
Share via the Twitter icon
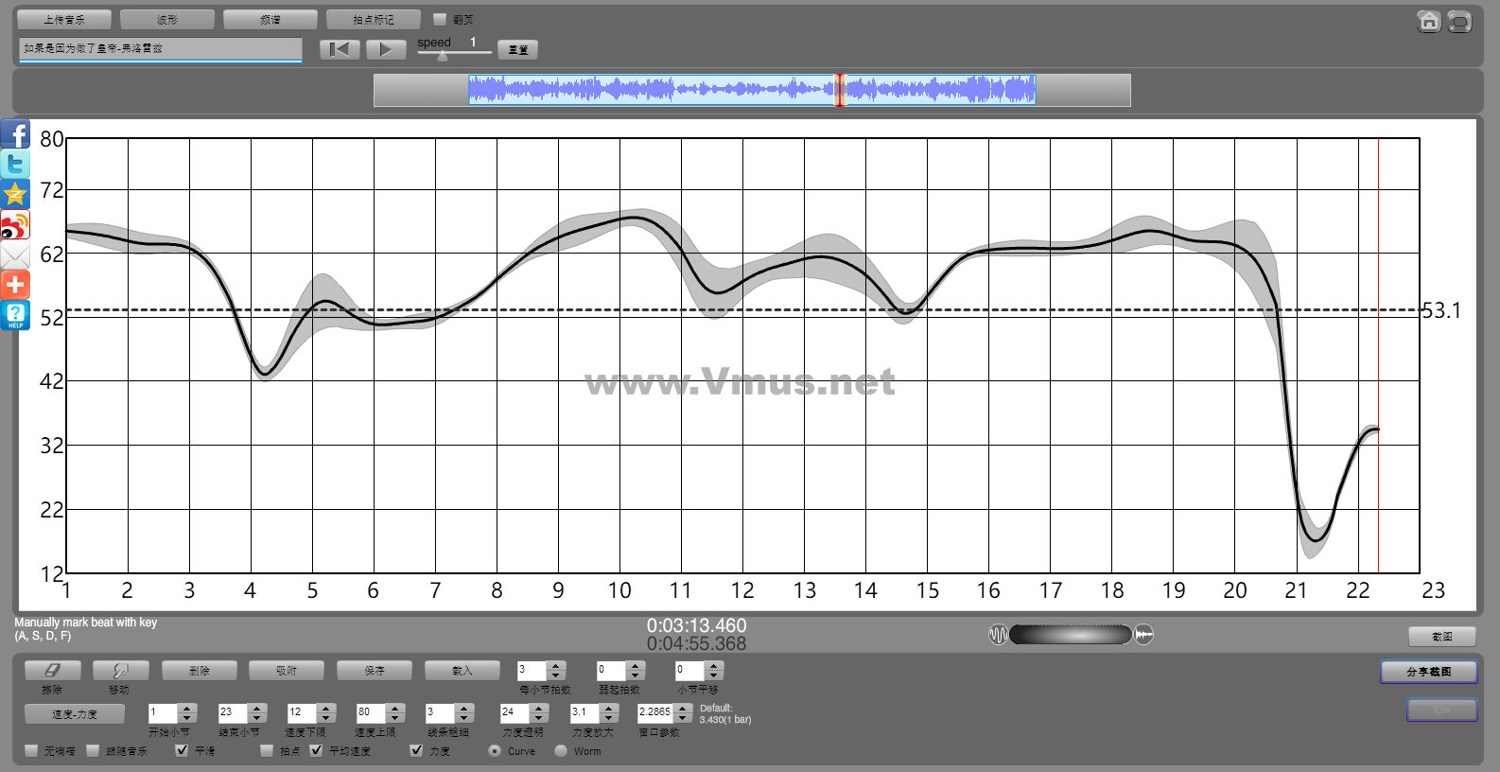pos(15,165)
